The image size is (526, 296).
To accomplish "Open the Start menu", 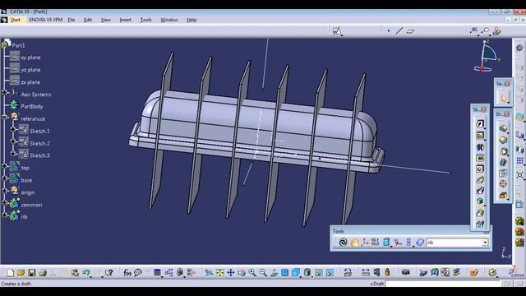I will [x=15, y=20].
